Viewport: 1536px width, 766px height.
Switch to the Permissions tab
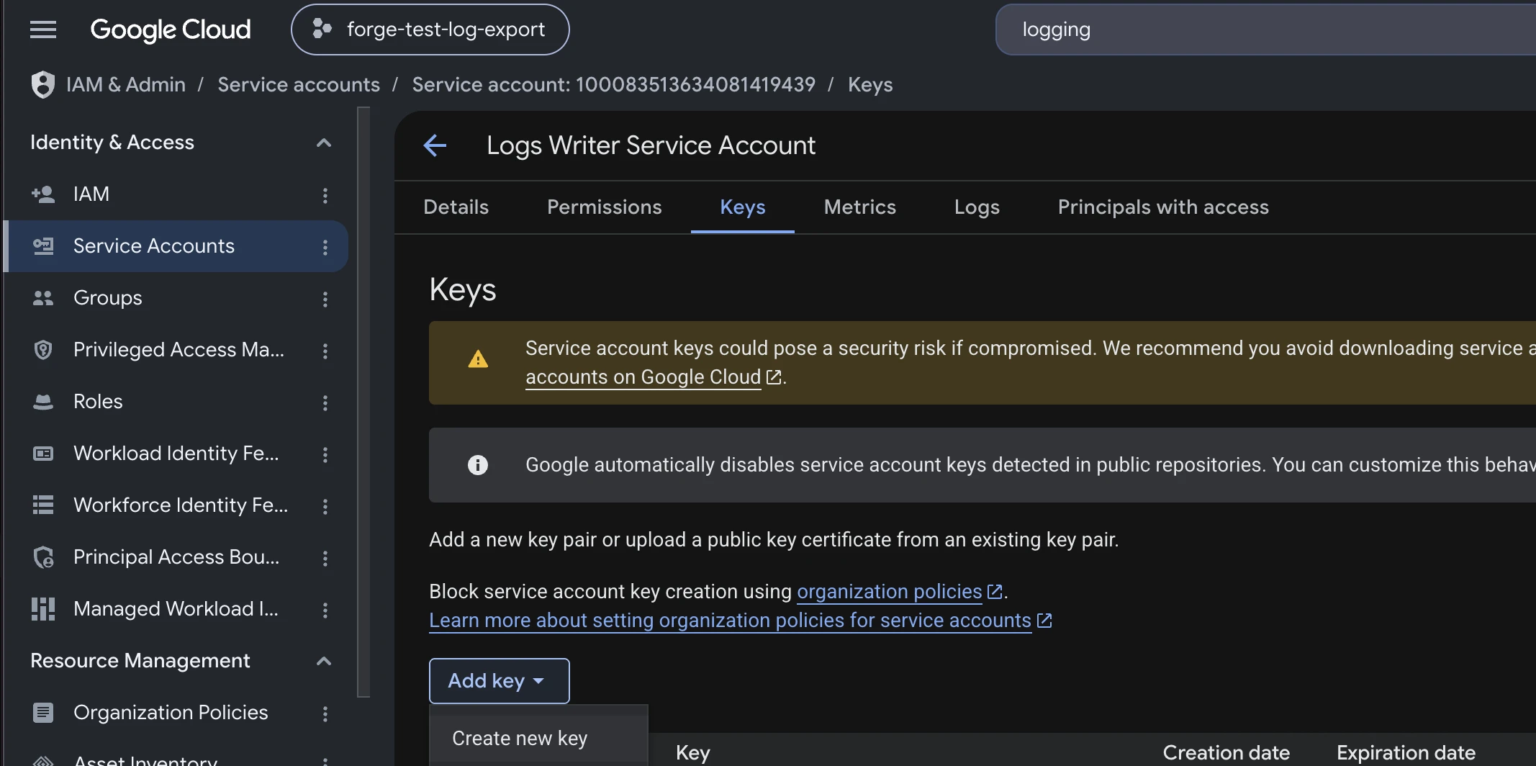click(x=605, y=207)
